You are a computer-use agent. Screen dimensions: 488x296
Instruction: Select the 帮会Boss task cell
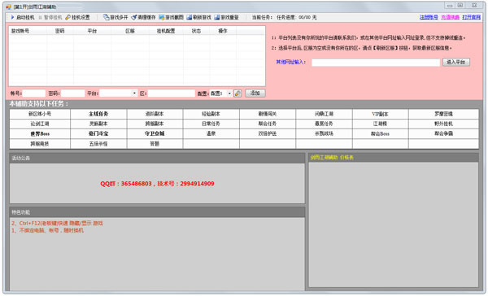381,134
